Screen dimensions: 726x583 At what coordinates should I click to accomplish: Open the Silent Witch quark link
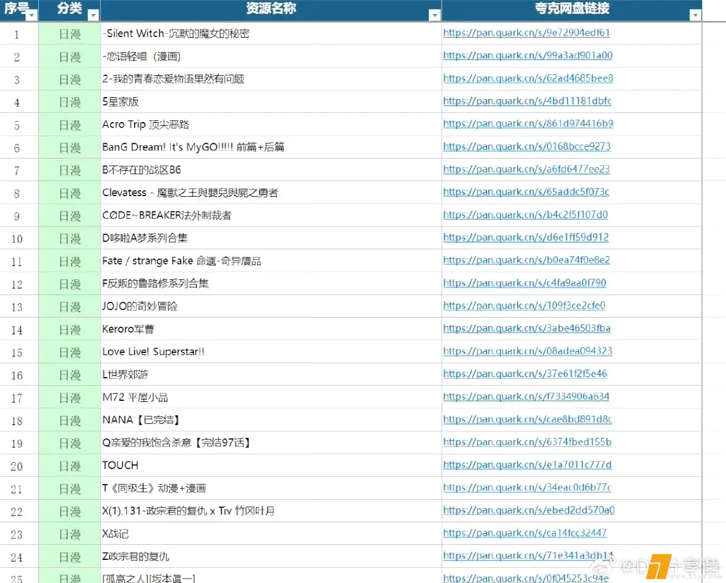(526, 33)
